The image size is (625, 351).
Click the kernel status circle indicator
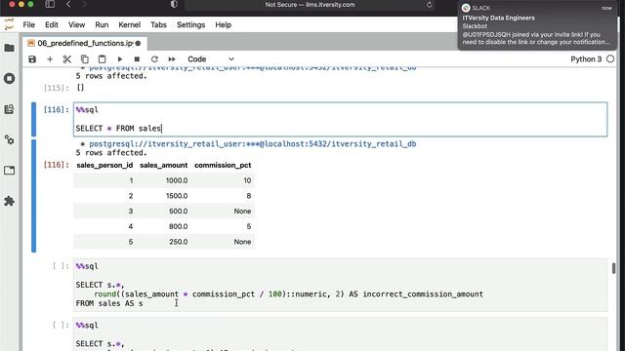coord(610,59)
